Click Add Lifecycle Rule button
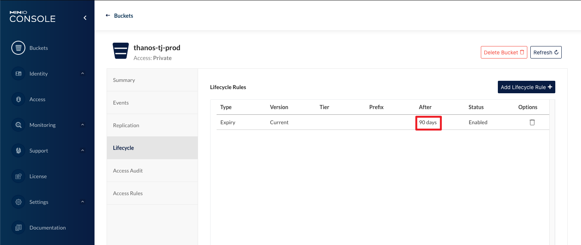The height and width of the screenshot is (245, 581). (x=526, y=87)
